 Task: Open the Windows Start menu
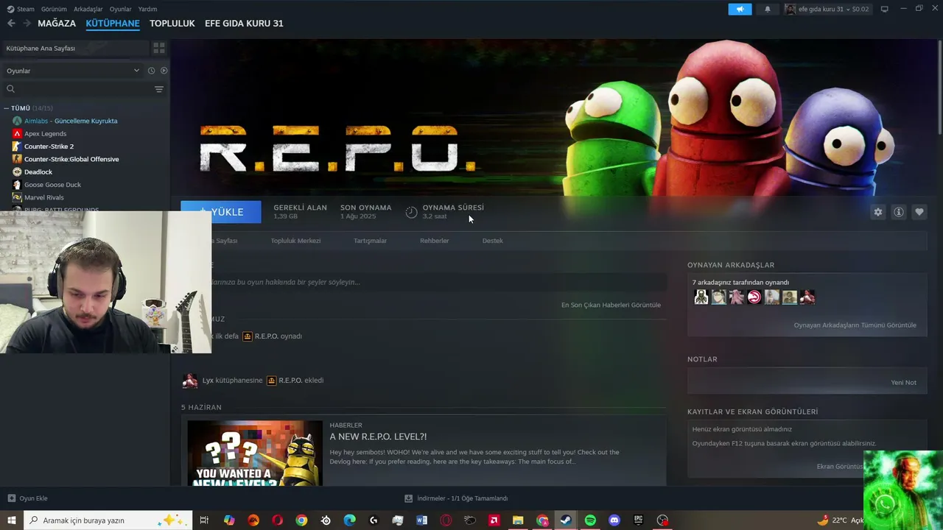[12, 520]
